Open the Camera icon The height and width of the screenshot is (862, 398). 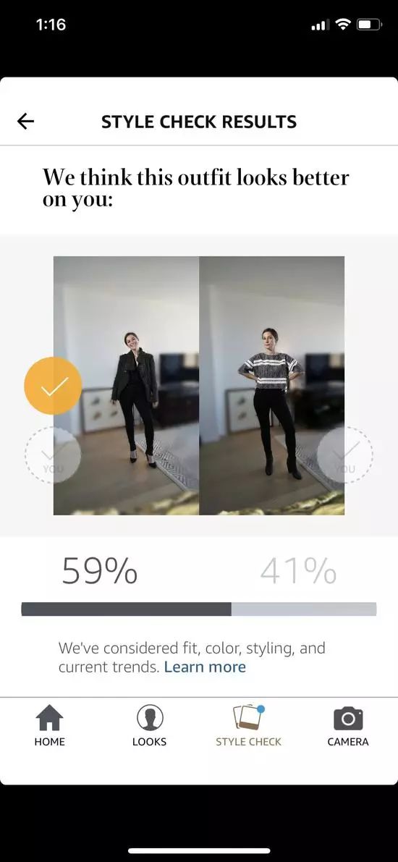pyautogui.click(x=348, y=719)
